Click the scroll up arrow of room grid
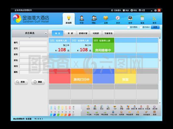 coord(160,38)
